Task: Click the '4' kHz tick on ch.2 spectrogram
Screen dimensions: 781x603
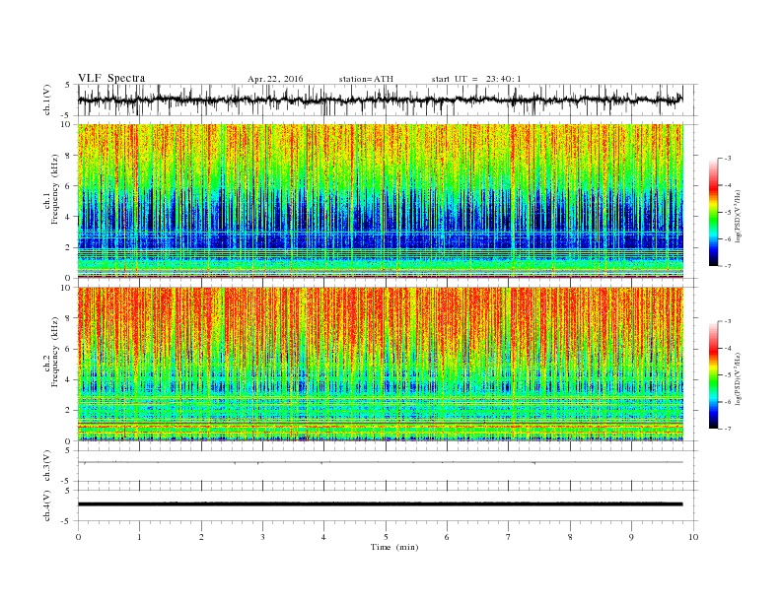Action: tap(70, 380)
